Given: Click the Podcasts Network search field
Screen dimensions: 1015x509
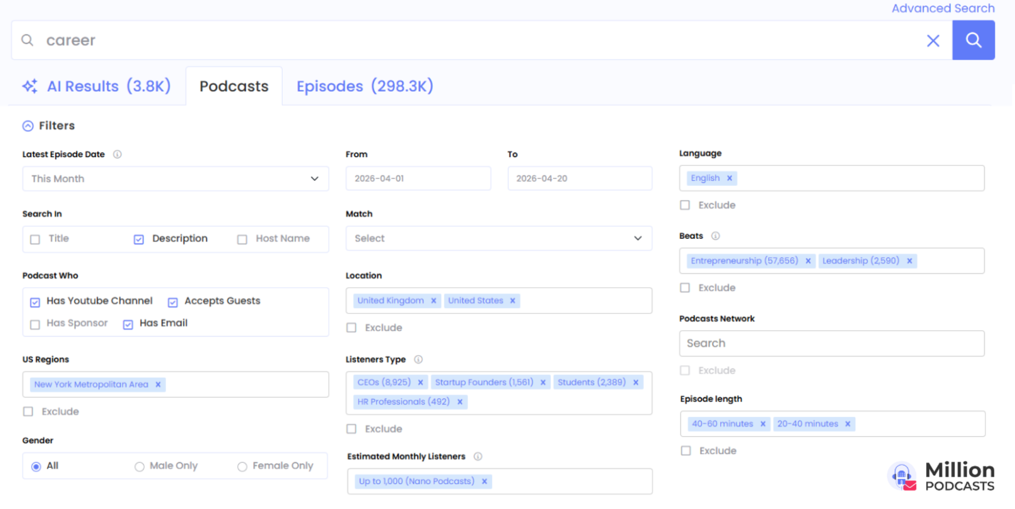Looking at the screenshot, I should pyautogui.click(x=832, y=343).
